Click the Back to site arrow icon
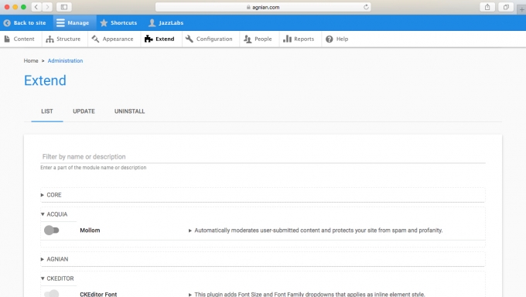The image size is (526, 297). (7, 23)
